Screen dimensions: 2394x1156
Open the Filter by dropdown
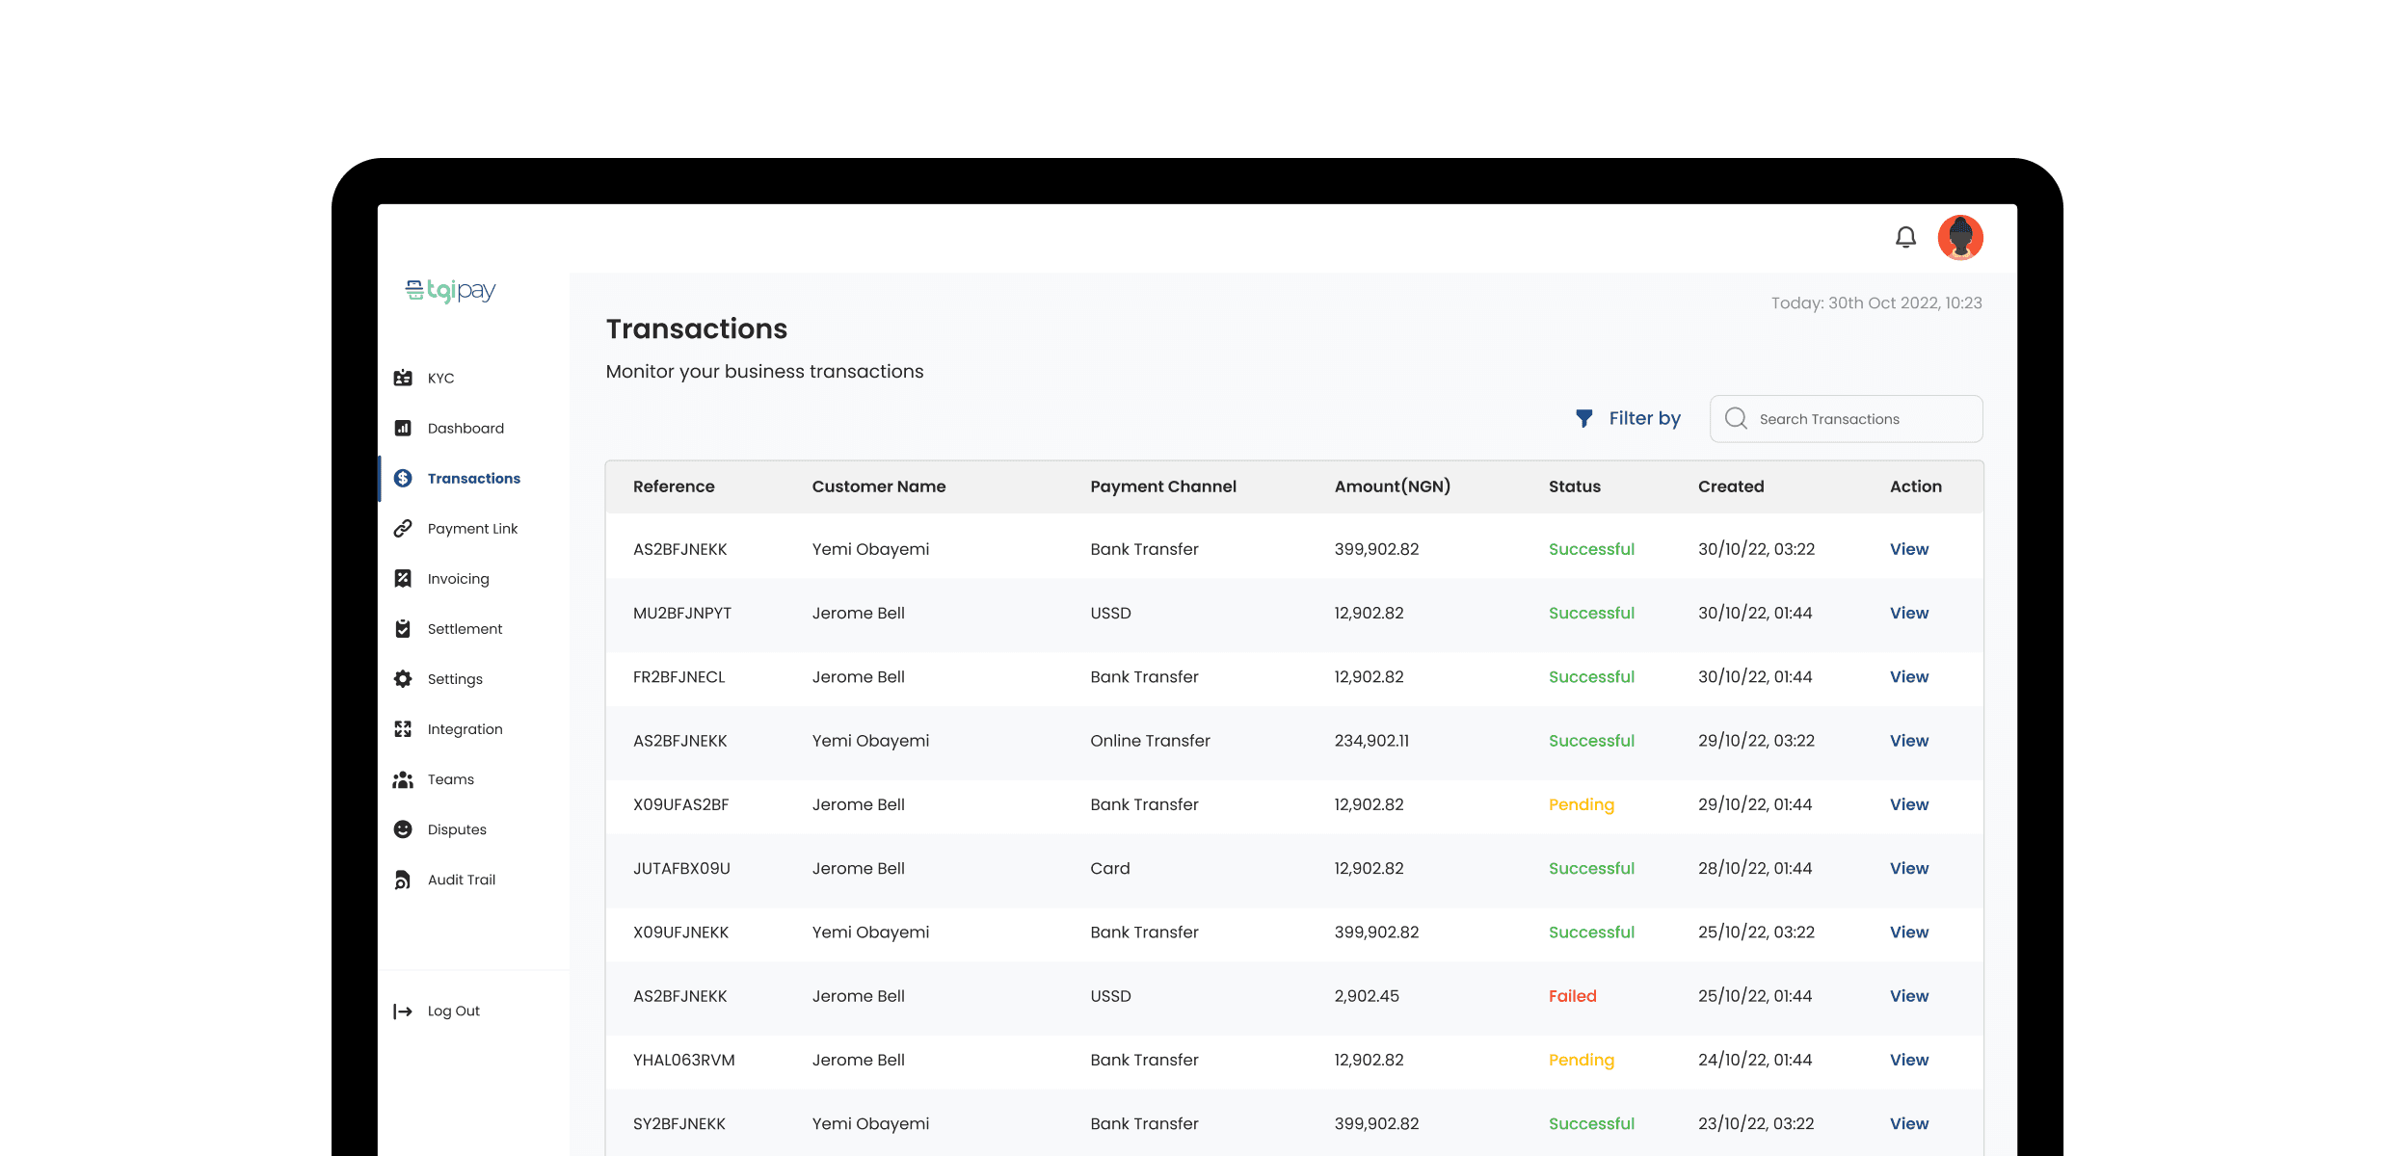(1629, 418)
